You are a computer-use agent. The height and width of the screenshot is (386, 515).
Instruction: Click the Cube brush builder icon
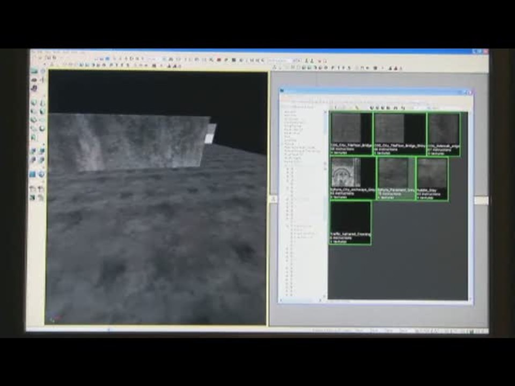tap(34, 103)
